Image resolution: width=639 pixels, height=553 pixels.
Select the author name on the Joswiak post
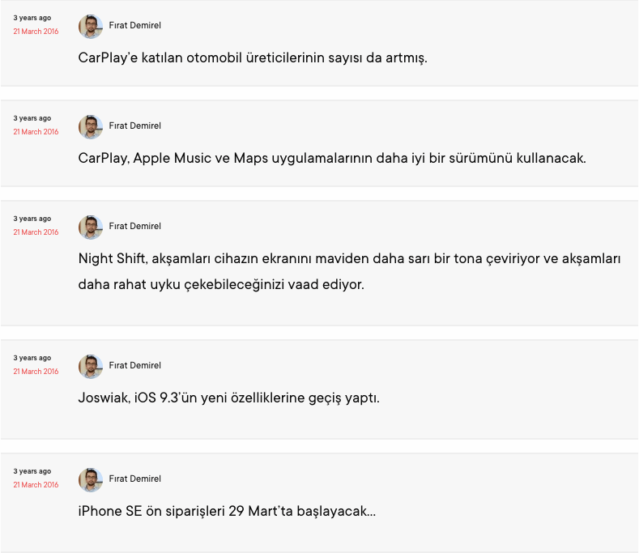pos(134,366)
